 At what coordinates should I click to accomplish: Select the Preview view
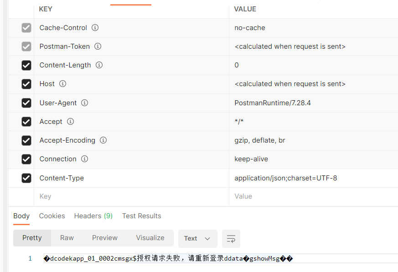pyautogui.click(x=105, y=238)
